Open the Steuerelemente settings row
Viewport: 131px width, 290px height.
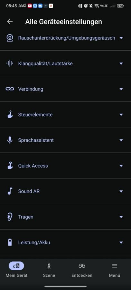click(x=65, y=114)
